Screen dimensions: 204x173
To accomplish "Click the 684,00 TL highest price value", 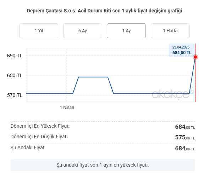I will 185,127.
